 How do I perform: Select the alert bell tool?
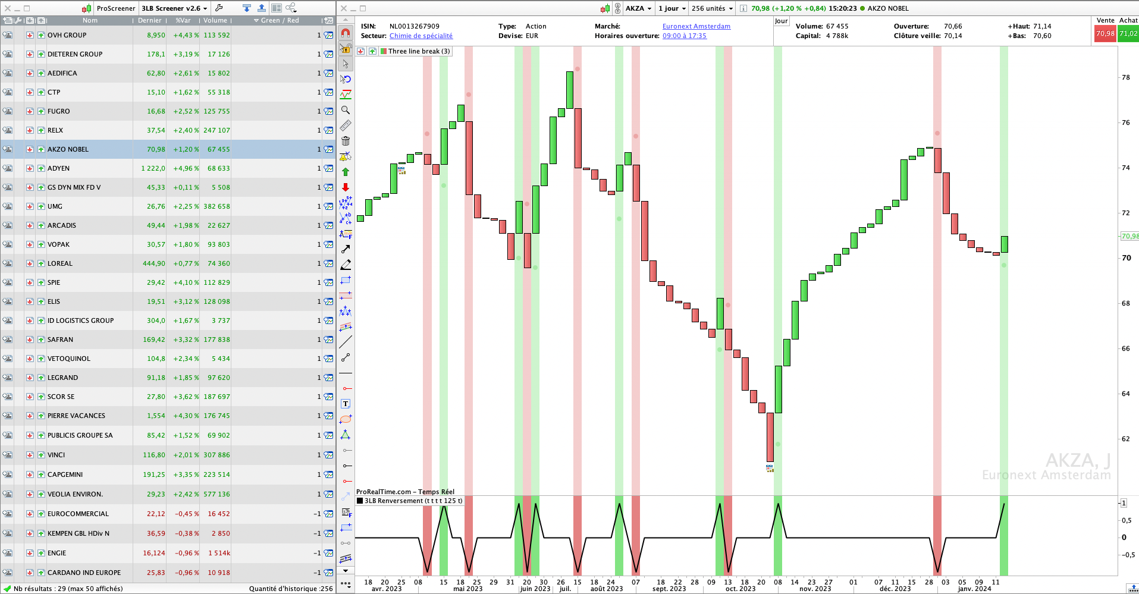point(346,156)
